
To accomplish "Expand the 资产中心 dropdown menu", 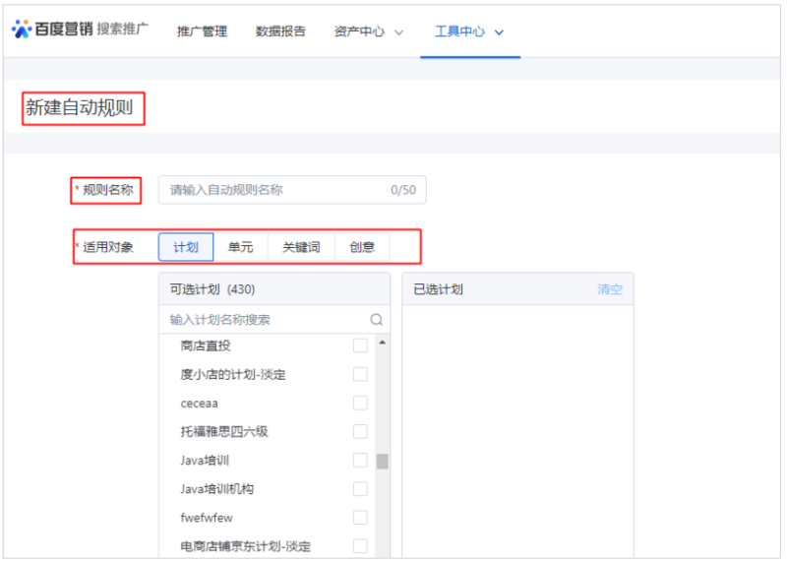I will pos(369,31).
